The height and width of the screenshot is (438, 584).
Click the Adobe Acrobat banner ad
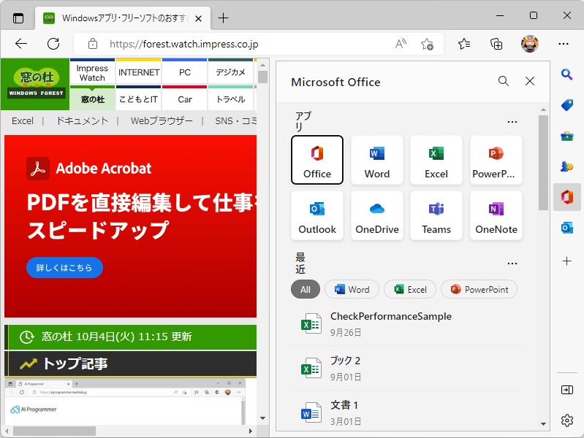(x=130, y=226)
